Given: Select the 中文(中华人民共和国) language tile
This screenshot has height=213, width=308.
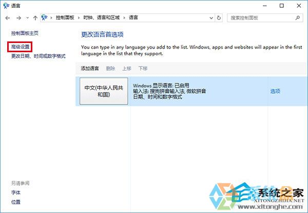Looking at the screenshot, I should [104, 91].
